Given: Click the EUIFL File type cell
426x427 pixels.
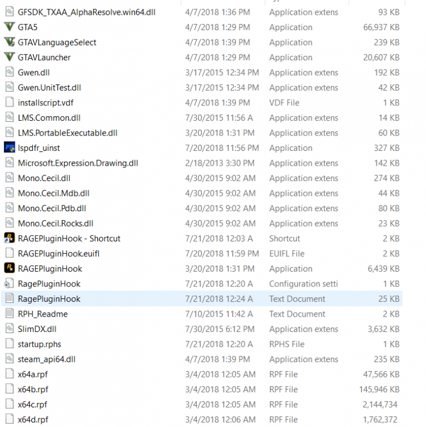Looking at the screenshot, I should [286, 254].
